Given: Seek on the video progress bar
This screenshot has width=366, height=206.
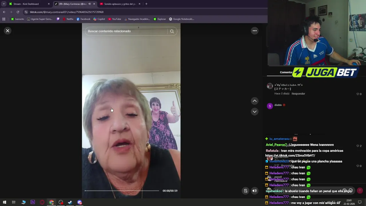Looking at the screenshot, I should coord(122,191).
